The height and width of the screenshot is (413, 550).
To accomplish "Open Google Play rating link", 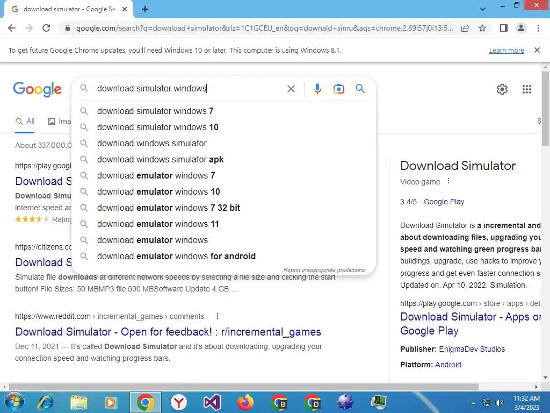I will (444, 202).
